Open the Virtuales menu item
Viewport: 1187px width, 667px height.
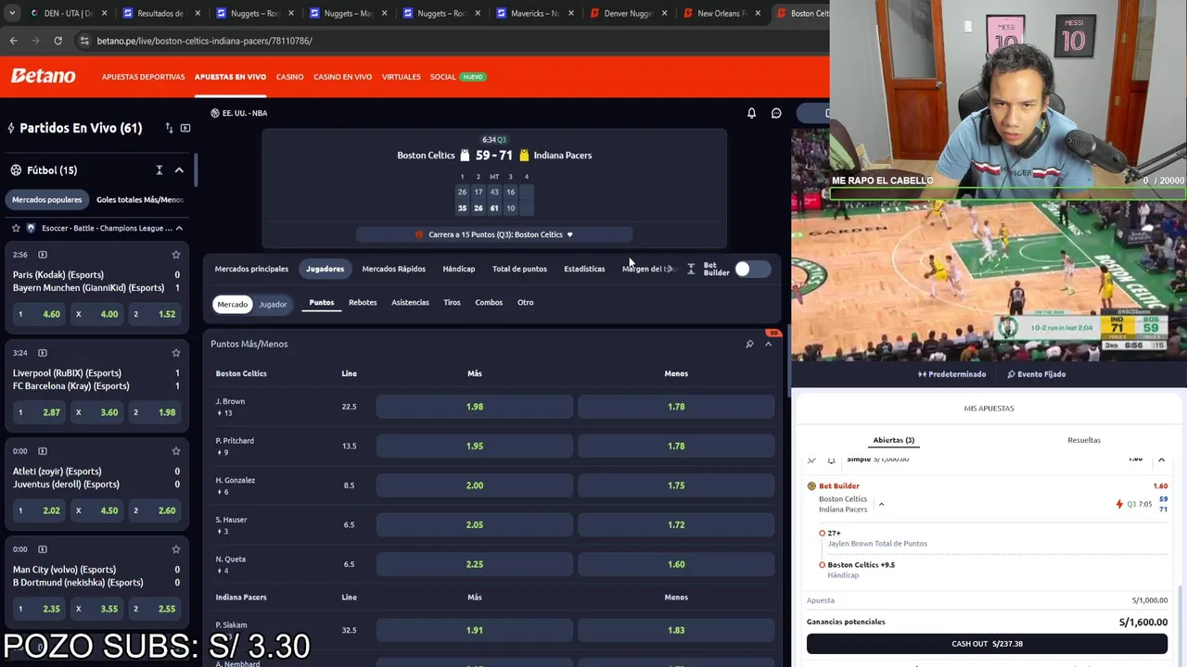(401, 77)
